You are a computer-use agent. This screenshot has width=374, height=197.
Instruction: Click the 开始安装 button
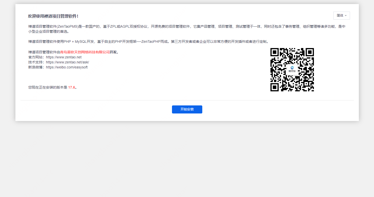coord(187,109)
